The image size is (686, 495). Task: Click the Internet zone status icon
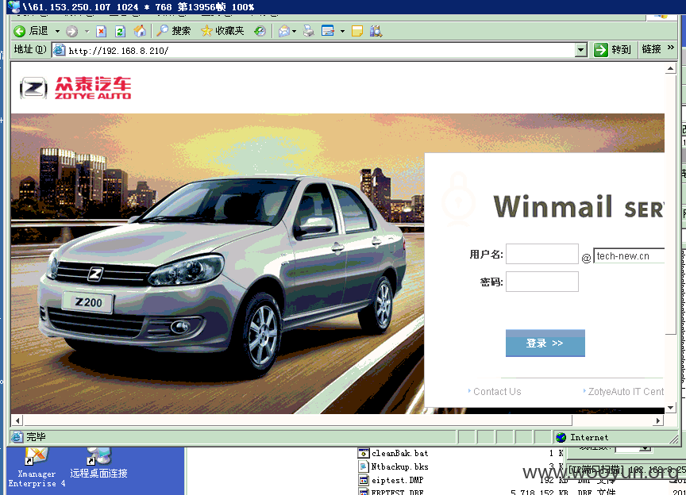point(561,437)
